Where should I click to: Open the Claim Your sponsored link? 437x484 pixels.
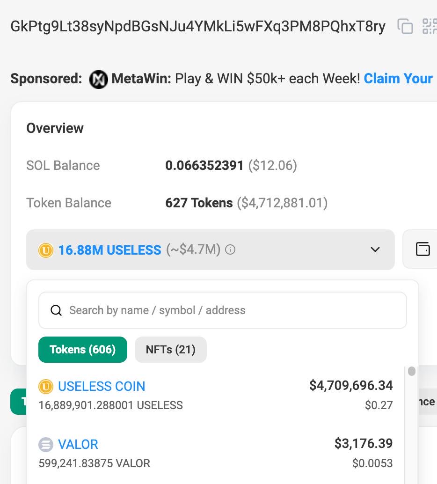coord(398,79)
